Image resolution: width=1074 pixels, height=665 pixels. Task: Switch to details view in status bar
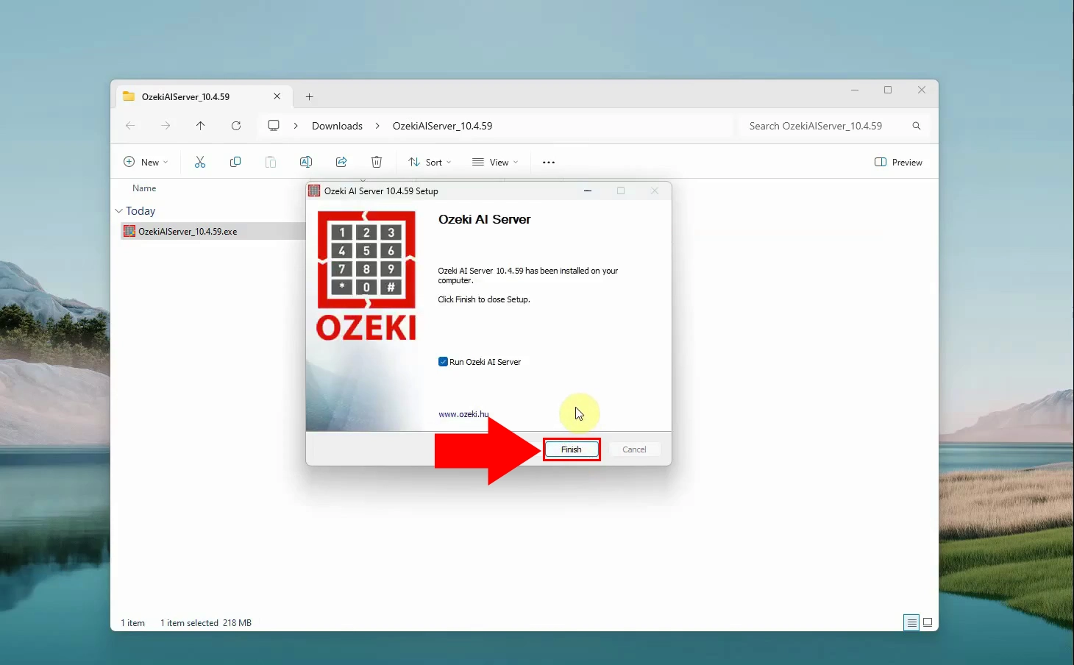coord(911,622)
